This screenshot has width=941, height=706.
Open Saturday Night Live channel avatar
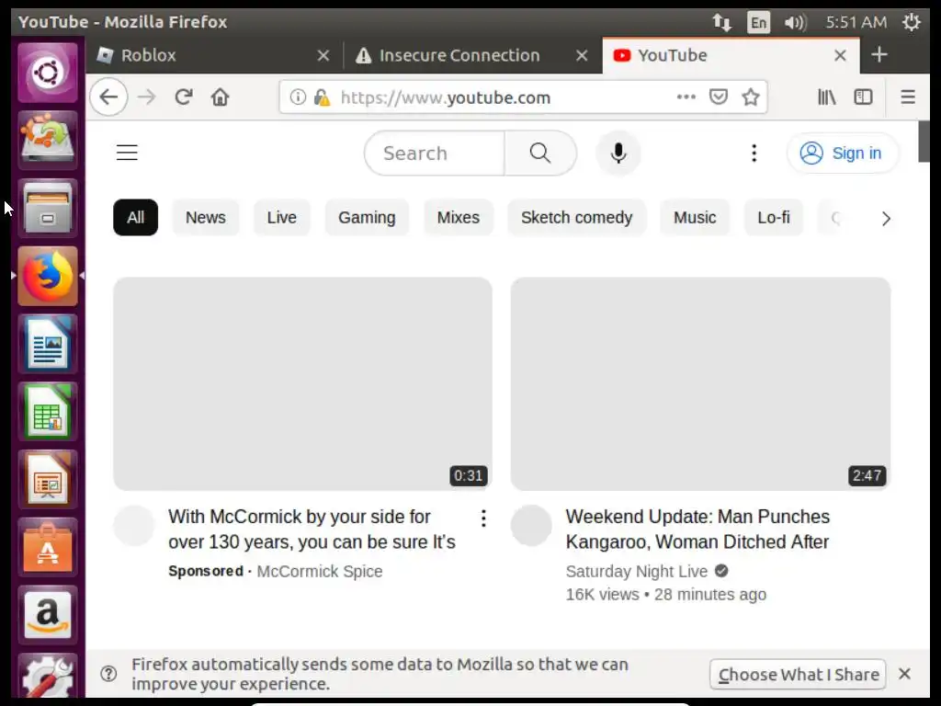tap(531, 525)
